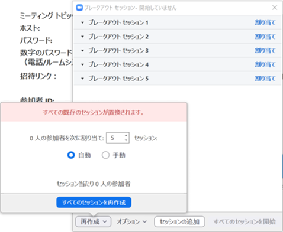The height and width of the screenshot is (232, 283).
Task: Click the red warning text すべての既存のセッションが置換されます
Action: pos(94,112)
